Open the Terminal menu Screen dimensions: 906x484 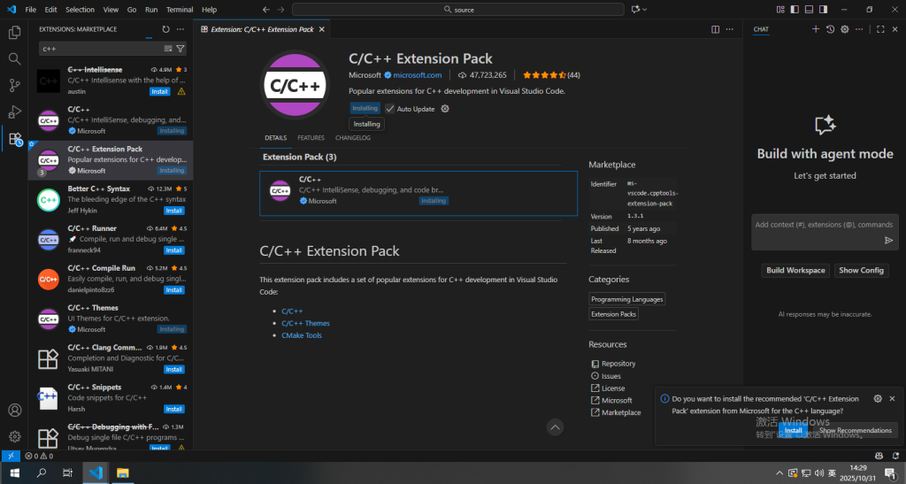[180, 9]
